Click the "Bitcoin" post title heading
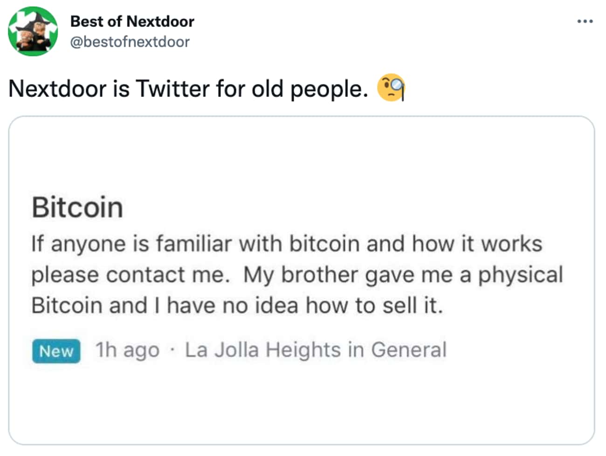 click(77, 207)
